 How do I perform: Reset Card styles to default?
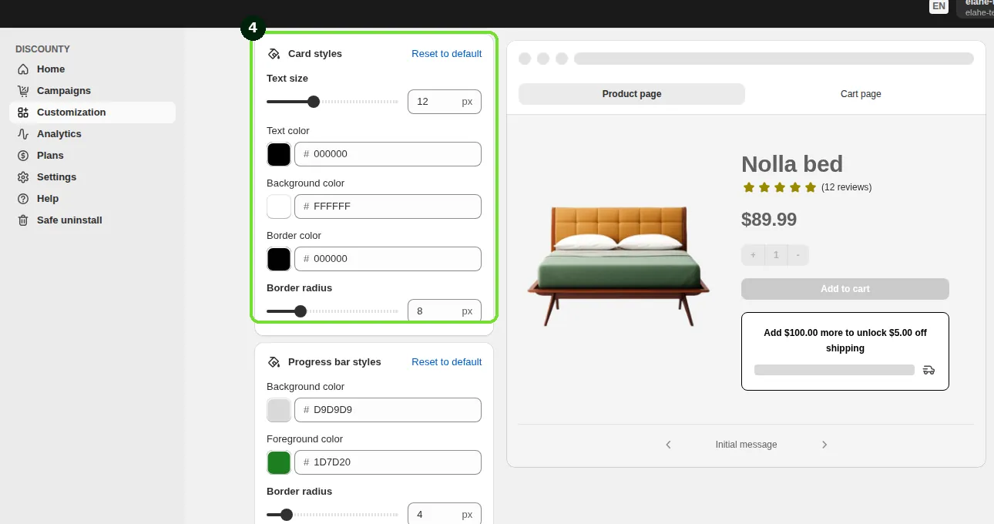[447, 54]
